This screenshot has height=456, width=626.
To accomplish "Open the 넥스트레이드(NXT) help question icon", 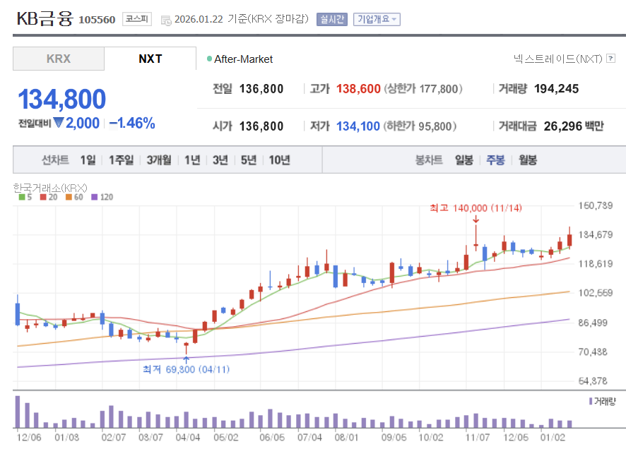I will 610,59.
